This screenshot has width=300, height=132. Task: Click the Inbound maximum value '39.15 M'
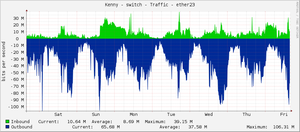click(183, 122)
